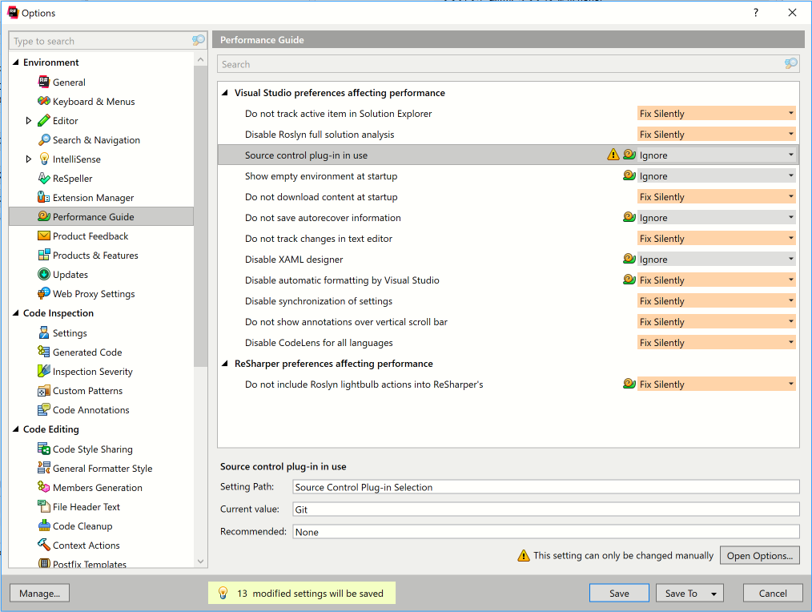
Task: Click the Updates icon
Action: coord(46,274)
